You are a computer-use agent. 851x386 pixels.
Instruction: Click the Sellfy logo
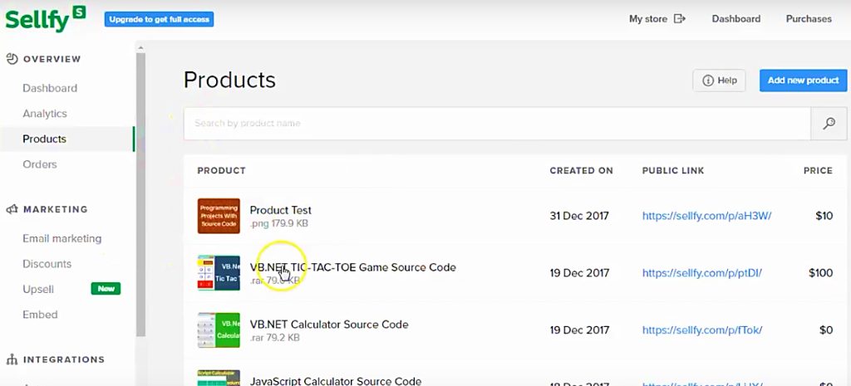[46, 20]
